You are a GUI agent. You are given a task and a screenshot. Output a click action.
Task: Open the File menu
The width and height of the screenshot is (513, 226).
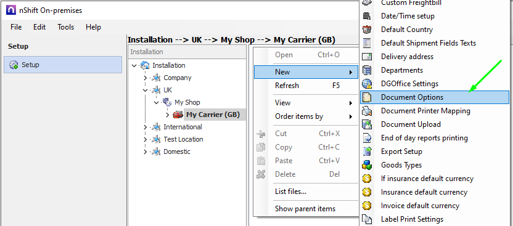point(16,27)
